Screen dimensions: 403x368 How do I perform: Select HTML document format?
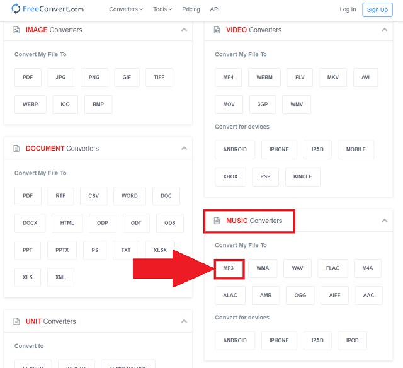tap(67, 223)
